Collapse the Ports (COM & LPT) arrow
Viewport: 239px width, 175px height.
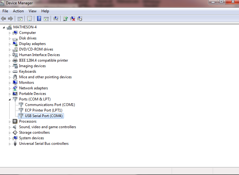coord(10,100)
